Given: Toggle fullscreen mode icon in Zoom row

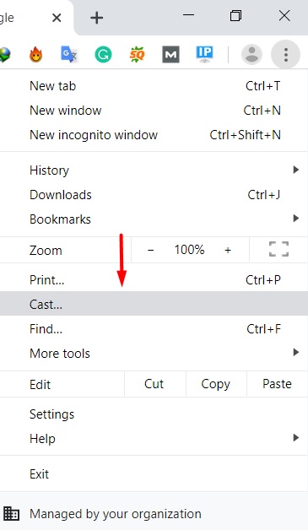Looking at the screenshot, I should pyautogui.click(x=278, y=250).
